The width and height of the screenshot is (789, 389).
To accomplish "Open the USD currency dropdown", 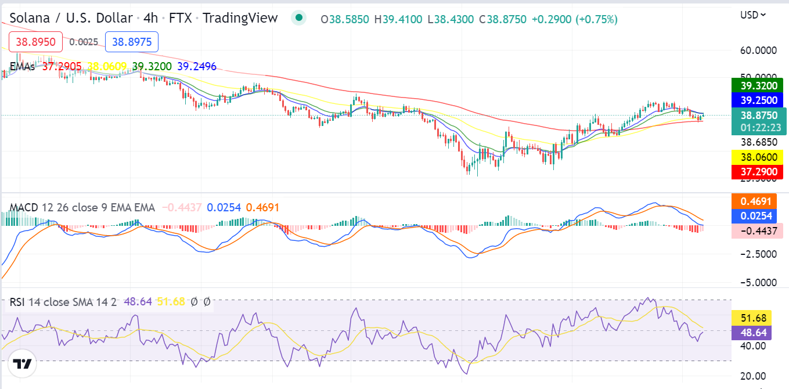I will pos(753,15).
